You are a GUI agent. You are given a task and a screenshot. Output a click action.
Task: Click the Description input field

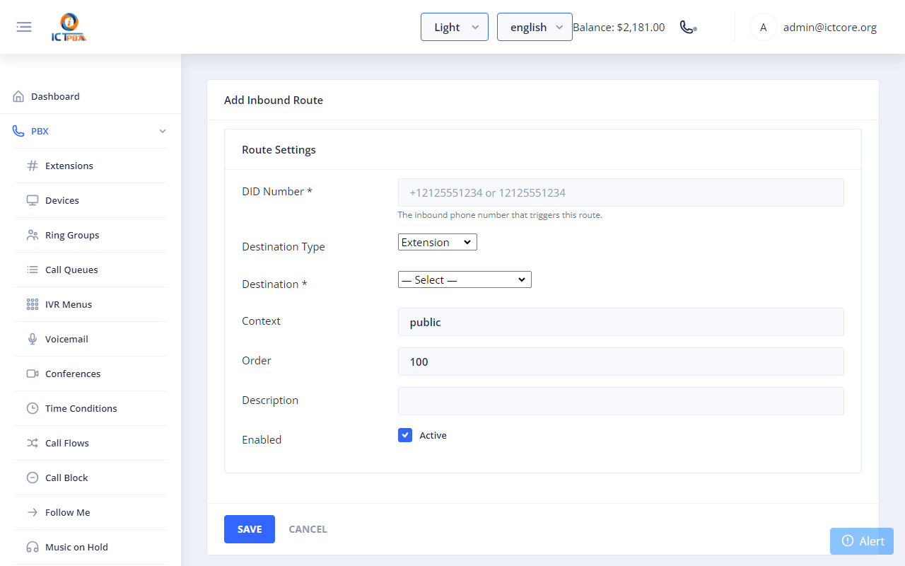(621, 401)
